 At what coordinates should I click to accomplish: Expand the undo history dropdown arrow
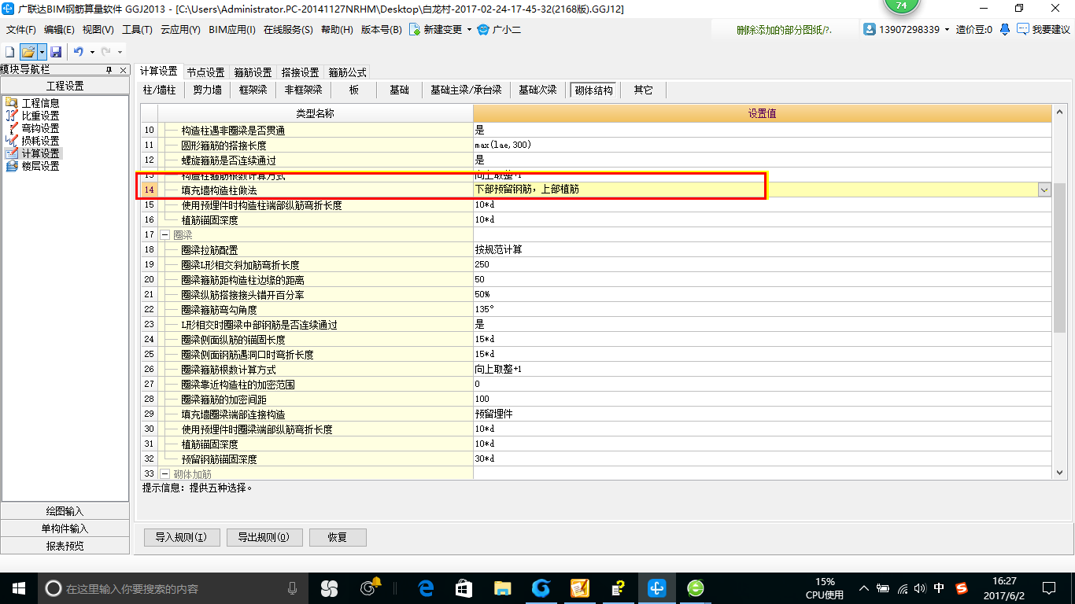tap(92, 52)
